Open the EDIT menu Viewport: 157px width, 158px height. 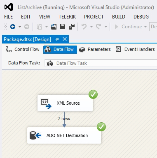(x=26, y=17)
